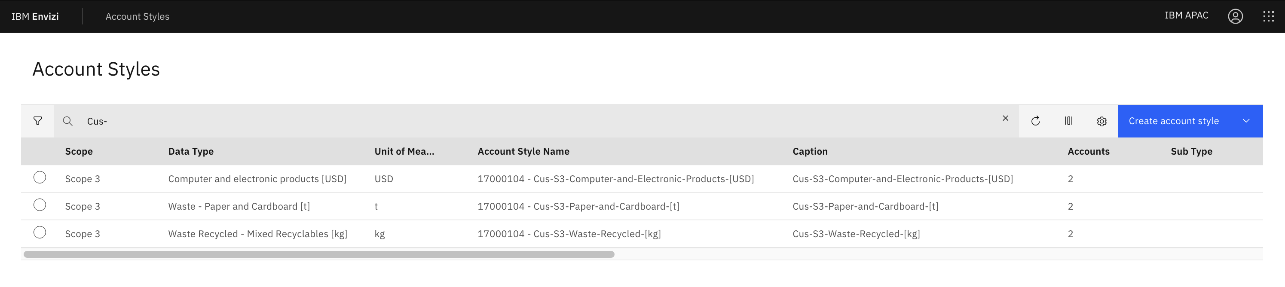The image size is (1285, 287).
Task: Select the Computer and electronic products row
Action: 40,177
